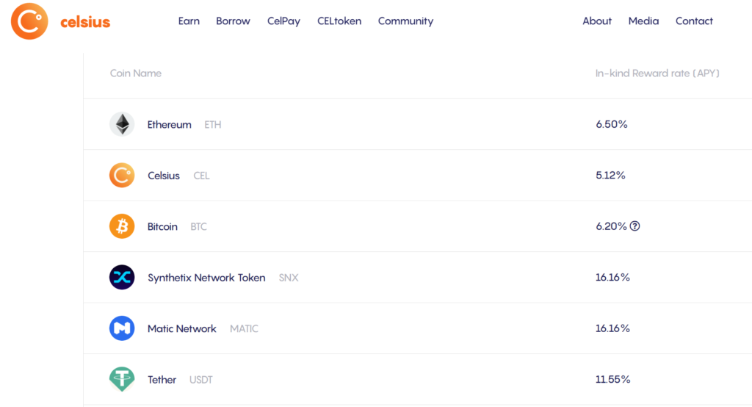Go to the CelPay page

point(283,21)
